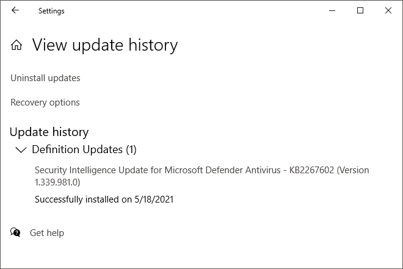403x269 pixels.
Task: Click the version number 1.339.981.0 line
Action: pyautogui.click(x=57, y=182)
